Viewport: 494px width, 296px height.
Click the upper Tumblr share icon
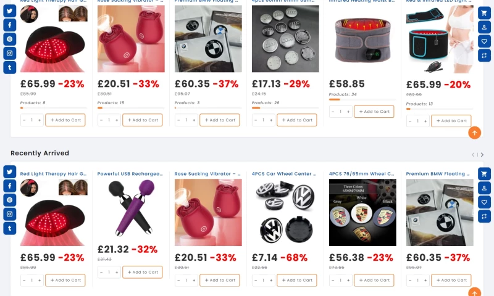(x=10, y=67)
